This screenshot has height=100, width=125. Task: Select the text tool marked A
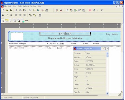click(14, 20)
